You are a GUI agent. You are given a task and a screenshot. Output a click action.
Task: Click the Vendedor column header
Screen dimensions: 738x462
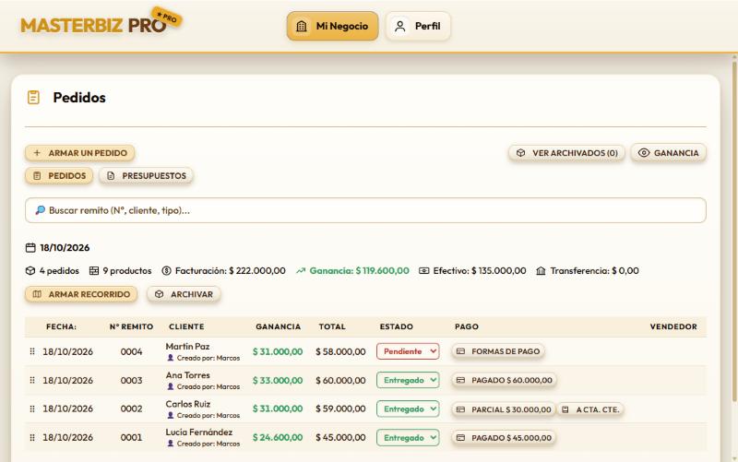673,326
